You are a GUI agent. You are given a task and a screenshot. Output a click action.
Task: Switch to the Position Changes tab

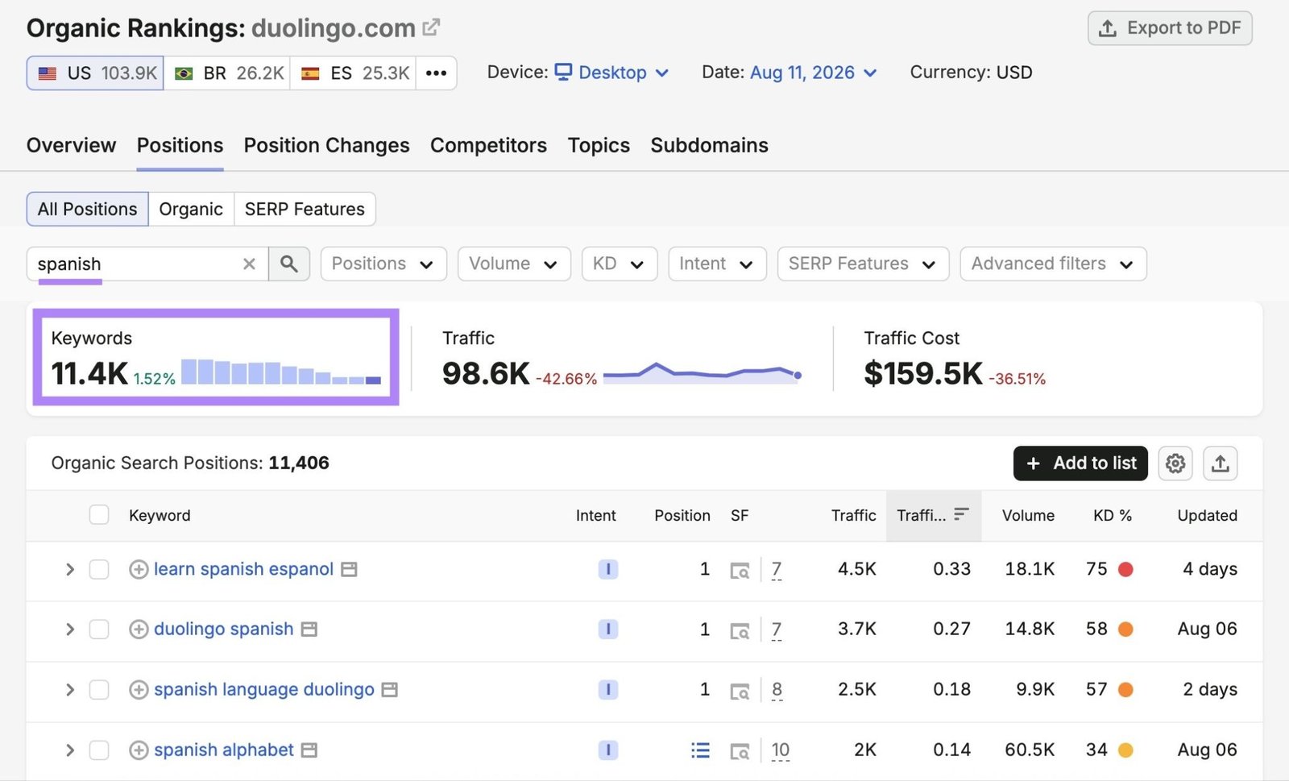(x=326, y=145)
